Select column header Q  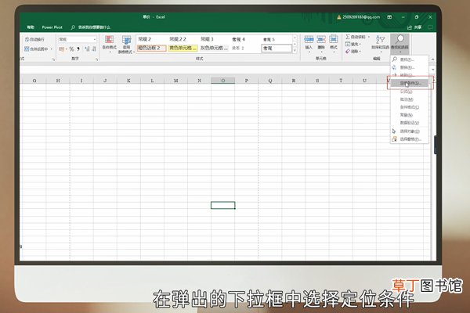[270, 81]
